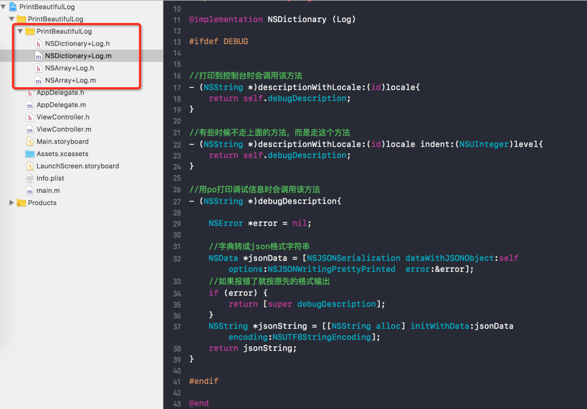This screenshot has height=409, width=587.
Task: Collapse the PrintBeautifulLog project root triangle
Action: 3,7
